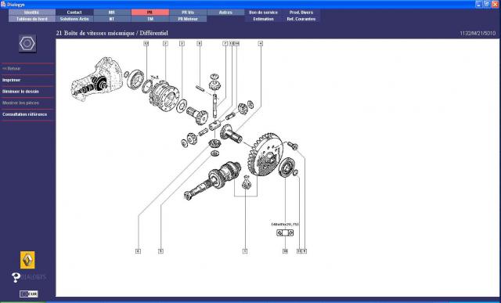This screenshot has width=501, height=303.
Task: Click the gearbox housing thumbnail in the diagram
Action: 97,79
